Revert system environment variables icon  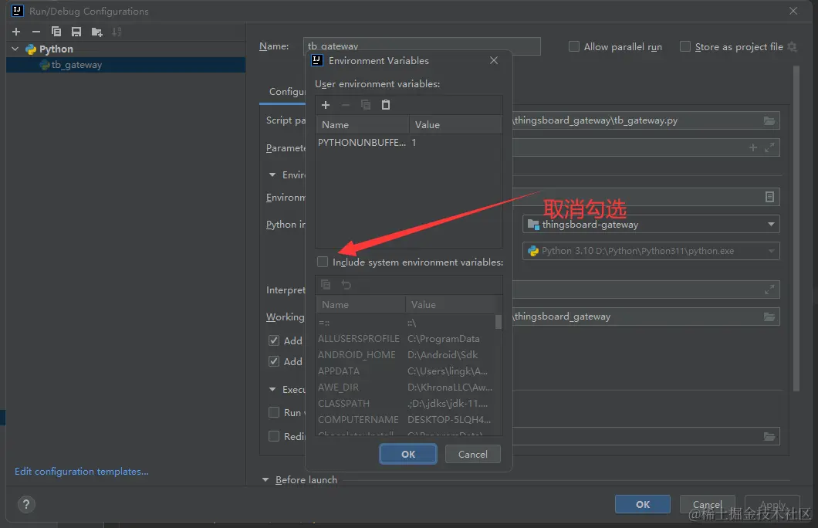click(346, 284)
